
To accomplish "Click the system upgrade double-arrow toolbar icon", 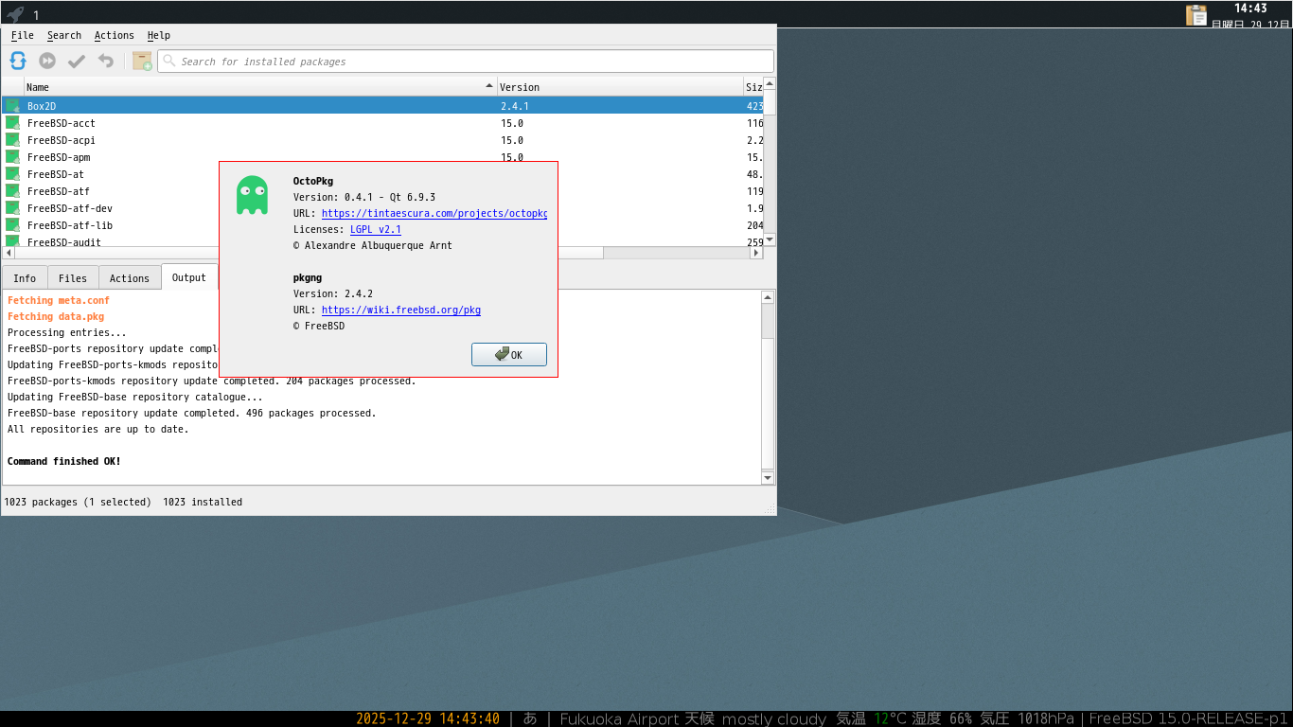I will [47, 61].
